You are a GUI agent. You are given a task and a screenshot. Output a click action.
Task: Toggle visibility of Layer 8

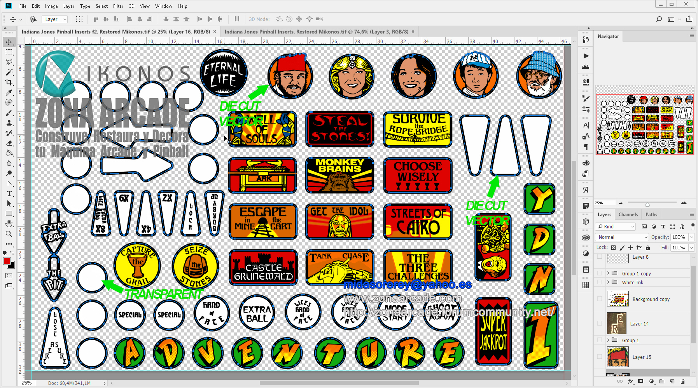pyautogui.click(x=600, y=257)
